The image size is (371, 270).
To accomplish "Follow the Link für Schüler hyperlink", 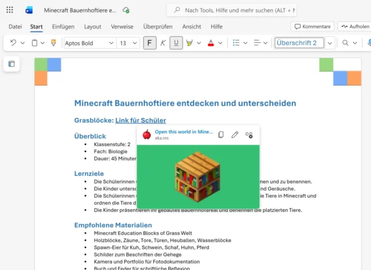I will pos(140,121).
